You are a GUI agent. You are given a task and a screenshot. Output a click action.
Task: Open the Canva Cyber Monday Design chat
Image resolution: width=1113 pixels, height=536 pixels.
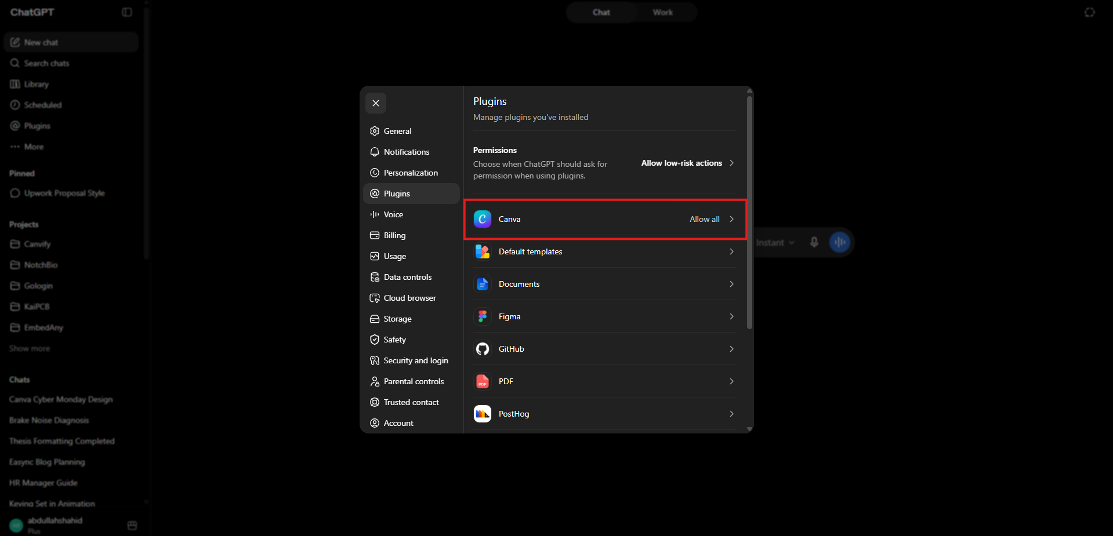pos(71,399)
